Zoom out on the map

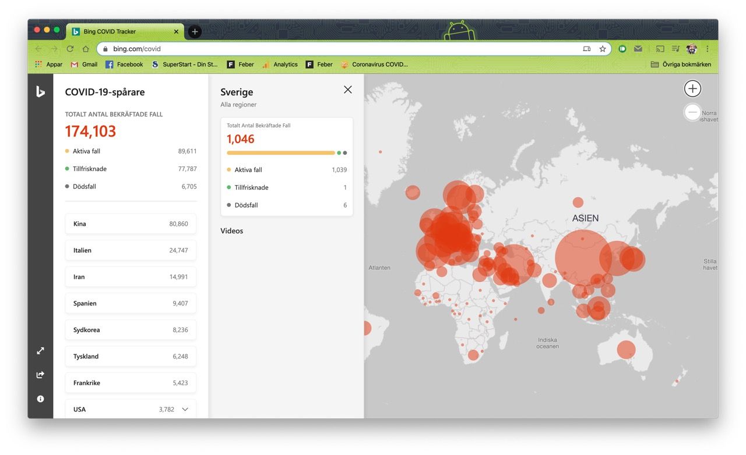pyautogui.click(x=692, y=112)
